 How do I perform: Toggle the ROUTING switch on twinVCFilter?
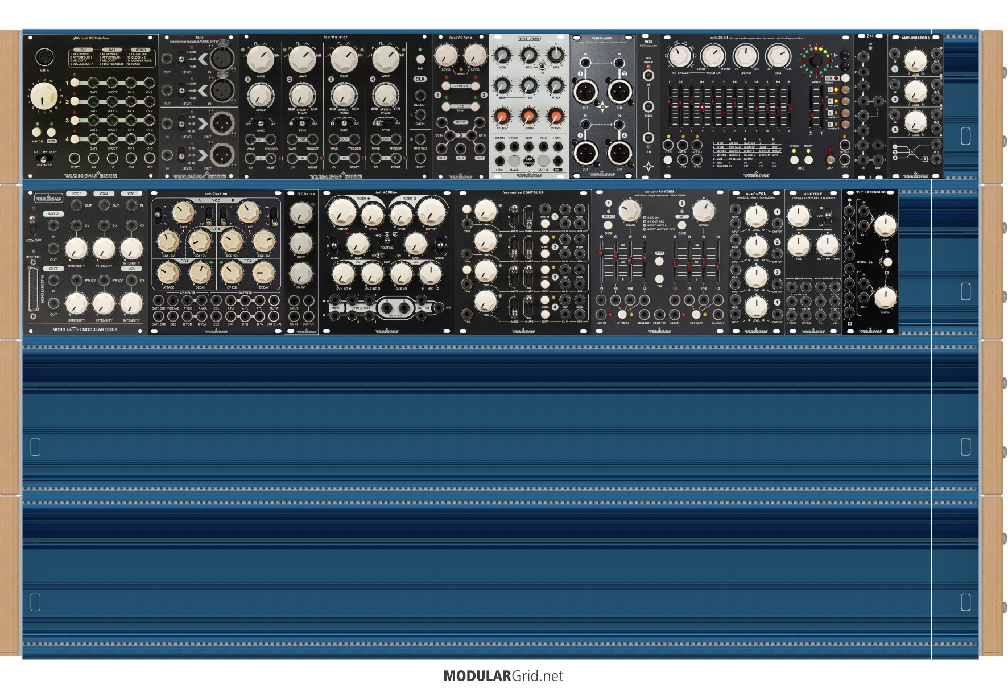(387, 241)
